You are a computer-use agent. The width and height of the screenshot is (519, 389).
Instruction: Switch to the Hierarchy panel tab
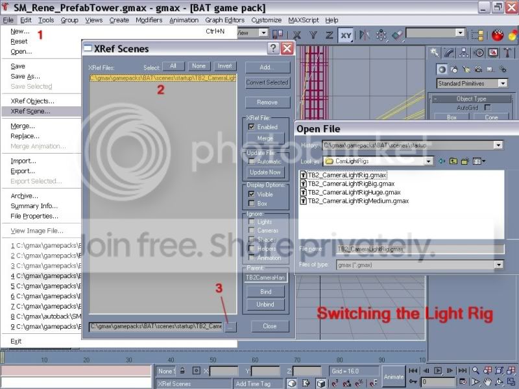464,53
